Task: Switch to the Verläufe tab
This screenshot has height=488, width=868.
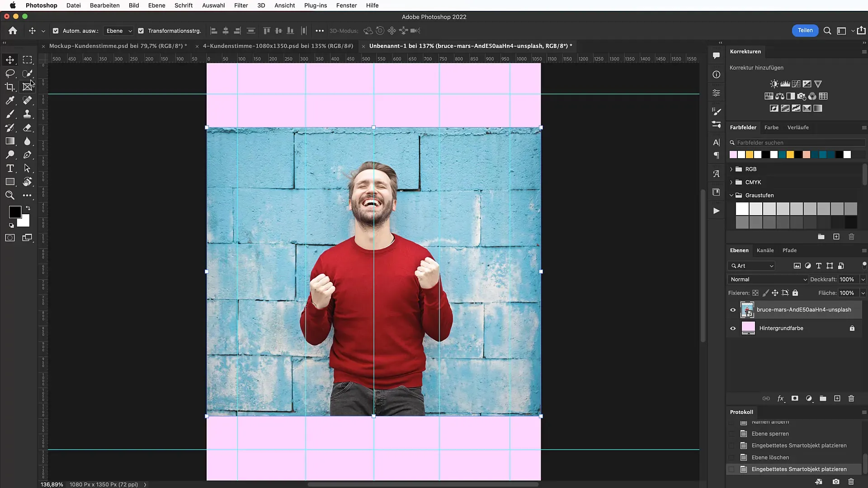Action: click(x=798, y=127)
